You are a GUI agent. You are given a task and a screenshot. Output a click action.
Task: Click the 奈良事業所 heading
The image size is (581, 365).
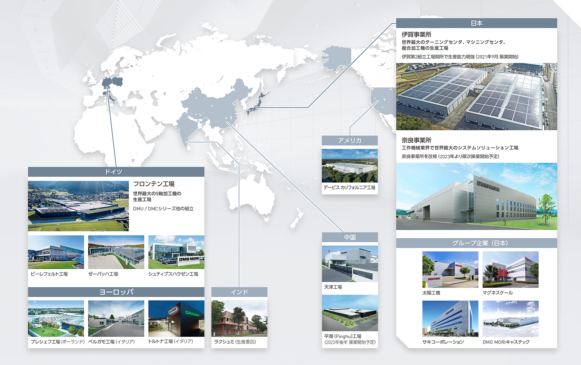416,140
